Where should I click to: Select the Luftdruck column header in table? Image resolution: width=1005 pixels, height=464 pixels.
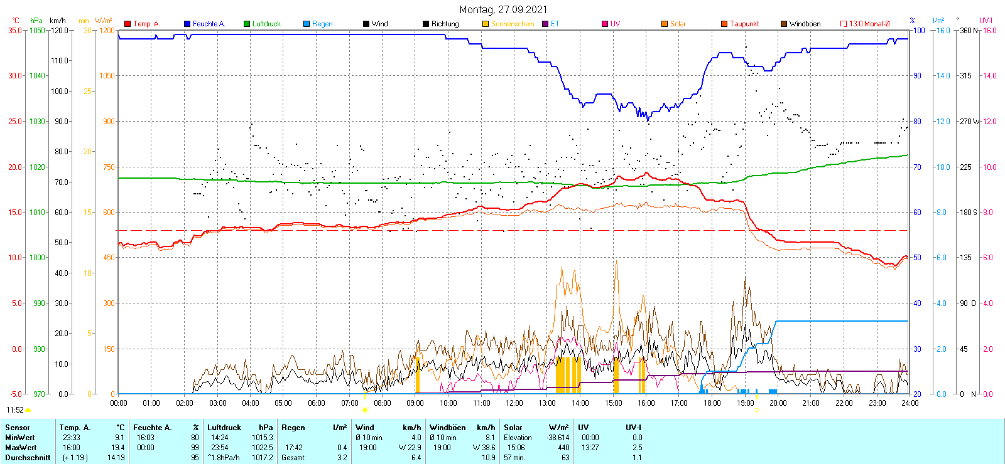[224, 428]
